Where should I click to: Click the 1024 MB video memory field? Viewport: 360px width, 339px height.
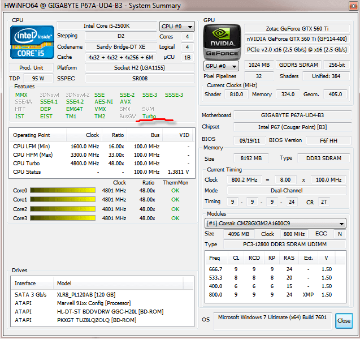point(259,65)
